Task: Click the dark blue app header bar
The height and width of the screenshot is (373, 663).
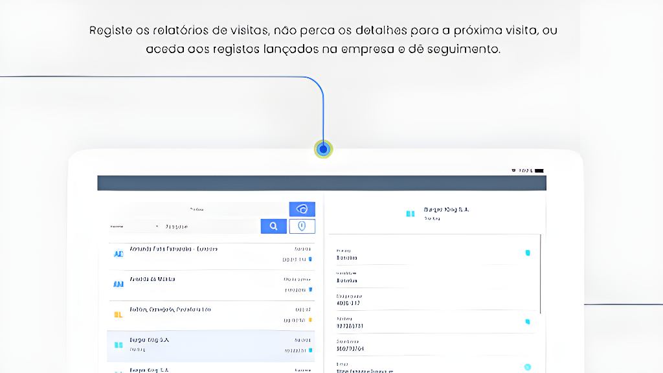Action: [322, 183]
